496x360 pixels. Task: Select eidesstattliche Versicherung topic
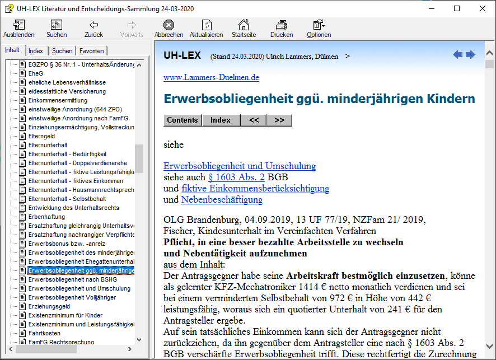(67, 91)
